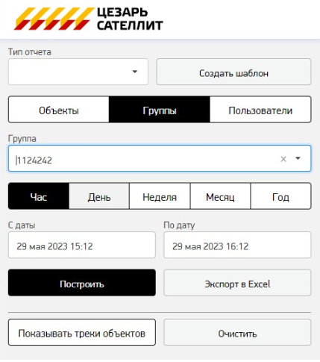Toggle Показывать треки объектов
Image resolution: width=320 pixels, height=362 pixels.
coord(82,332)
